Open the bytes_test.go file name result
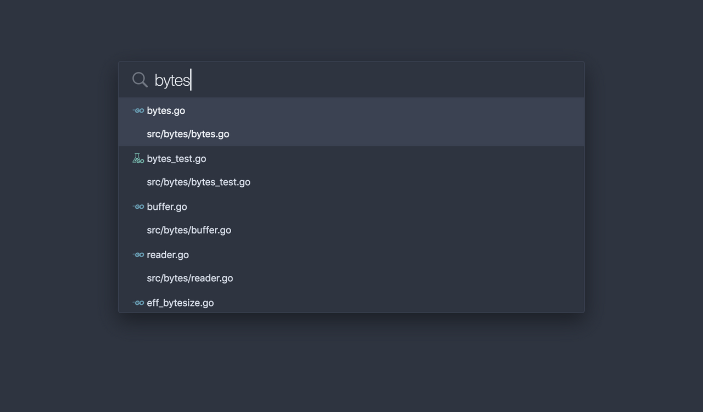The width and height of the screenshot is (703, 412). tap(176, 159)
